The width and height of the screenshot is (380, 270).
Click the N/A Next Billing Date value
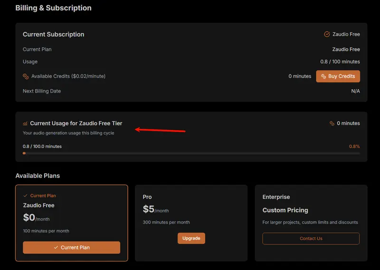(355, 91)
